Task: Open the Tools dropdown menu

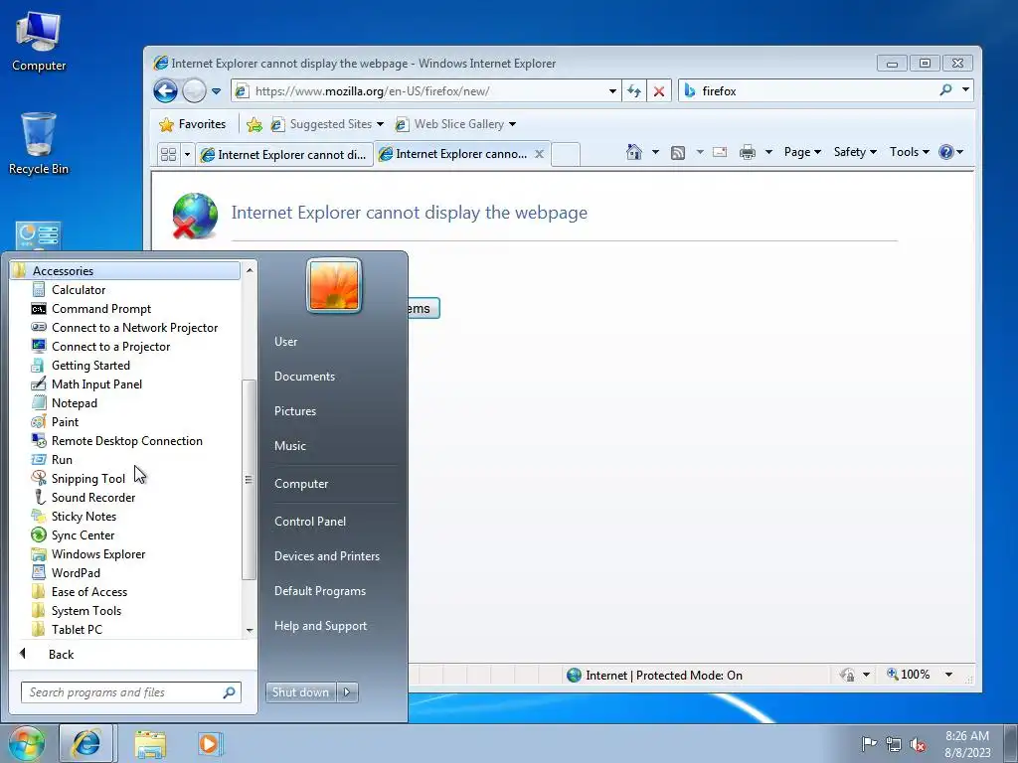Action: pos(909,152)
